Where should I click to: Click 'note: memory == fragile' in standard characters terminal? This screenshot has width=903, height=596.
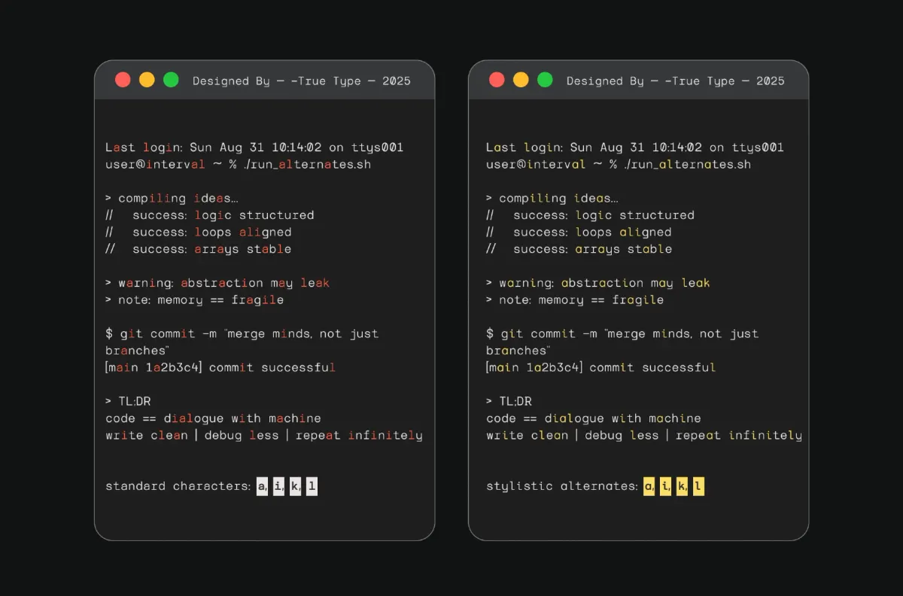click(201, 300)
